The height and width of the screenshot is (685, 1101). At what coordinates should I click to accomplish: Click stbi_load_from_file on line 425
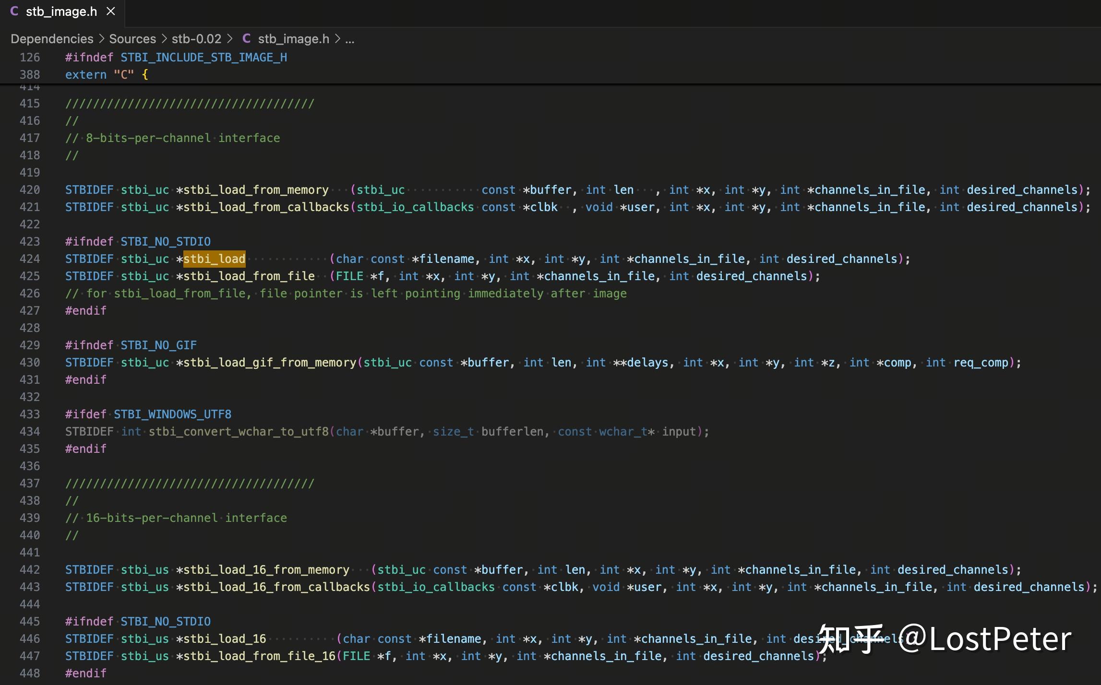click(249, 276)
